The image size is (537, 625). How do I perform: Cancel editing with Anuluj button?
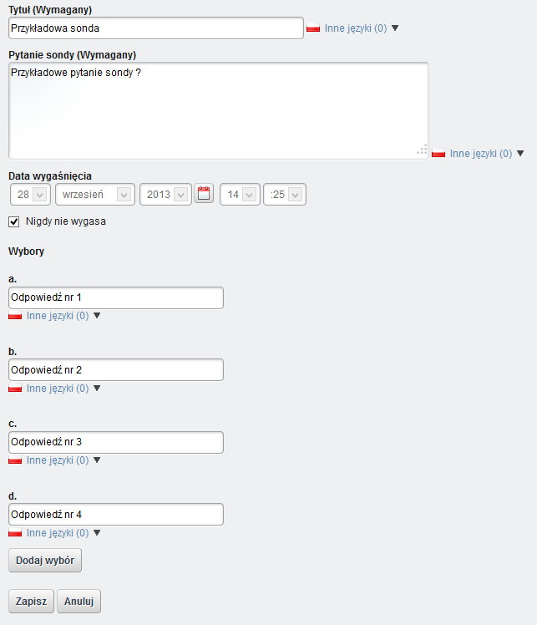pyautogui.click(x=79, y=601)
